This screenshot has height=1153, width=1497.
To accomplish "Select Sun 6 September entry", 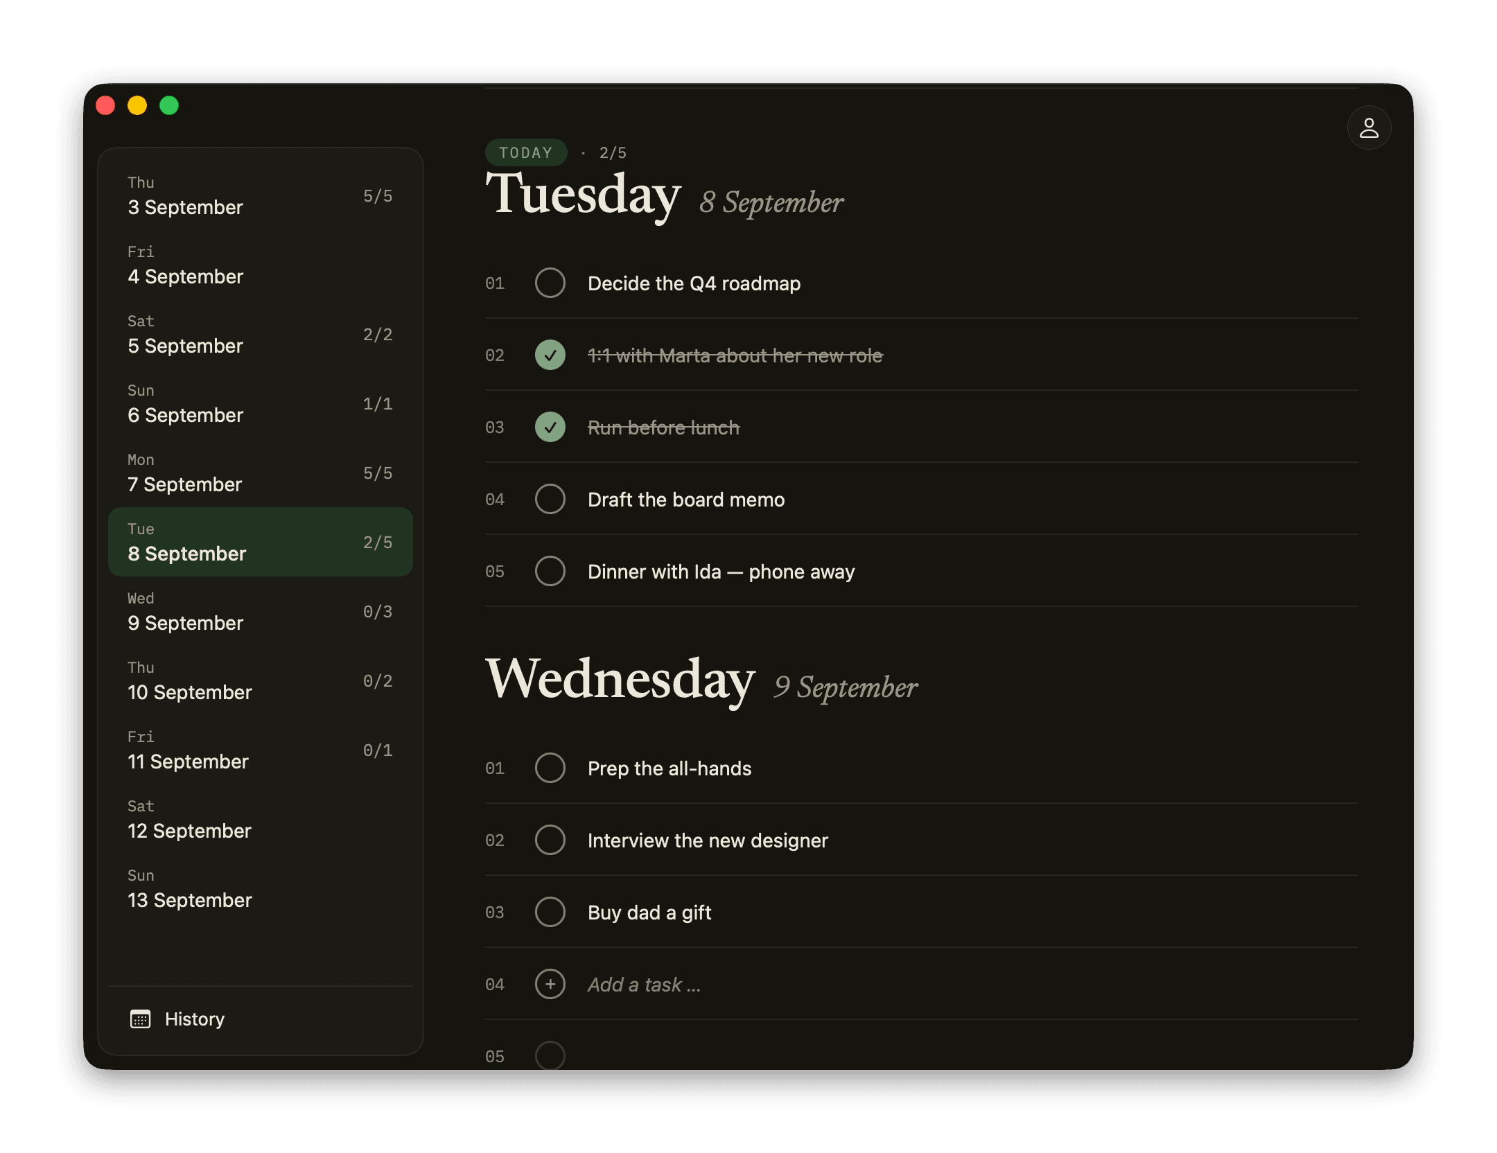I will pos(261,403).
